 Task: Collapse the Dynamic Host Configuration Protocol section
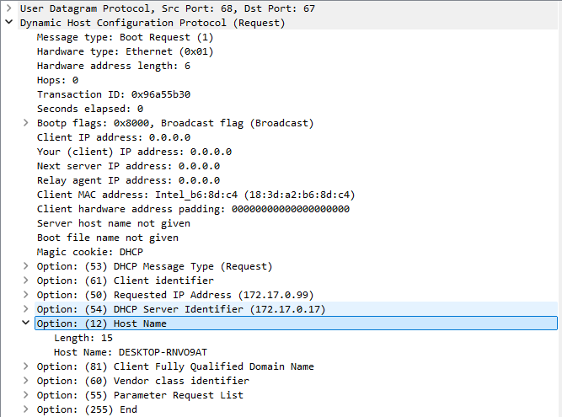[9, 22]
